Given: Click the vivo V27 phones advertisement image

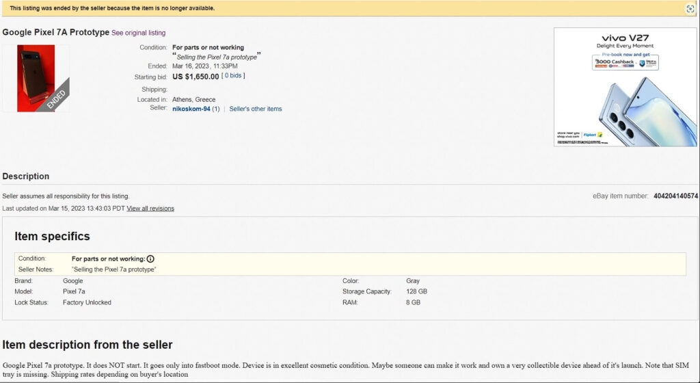Looking at the screenshot, I should coord(625,87).
